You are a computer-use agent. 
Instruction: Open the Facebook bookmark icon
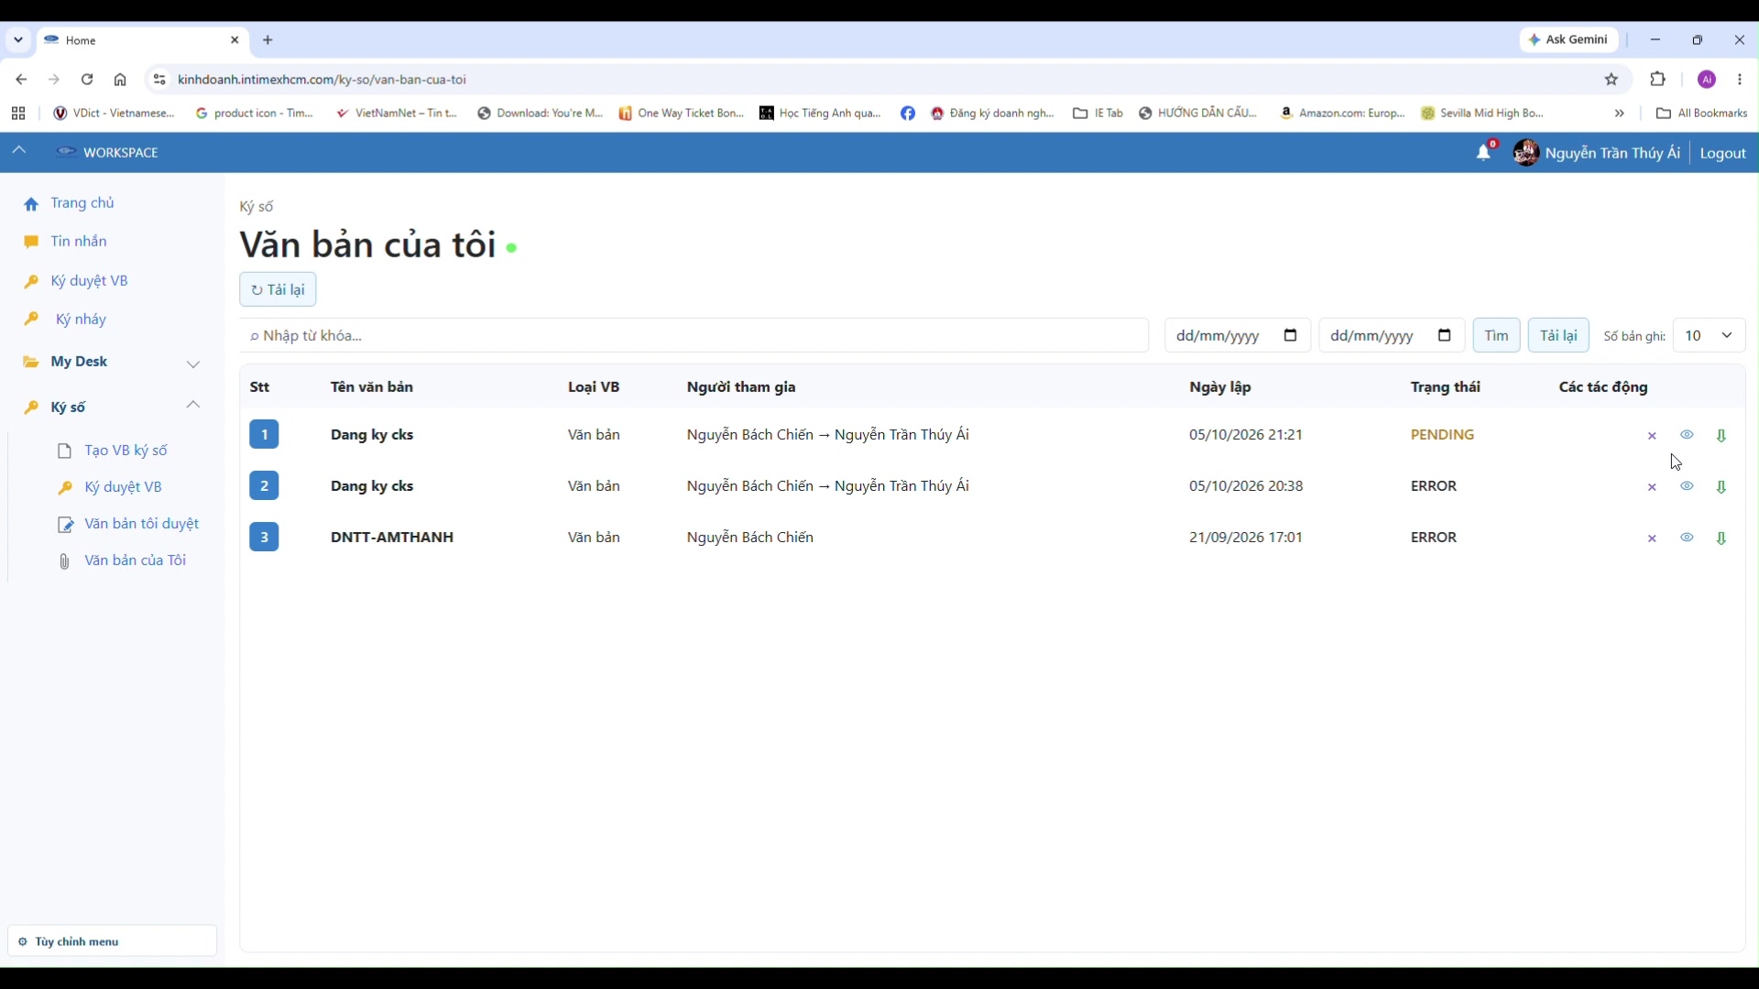click(908, 114)
